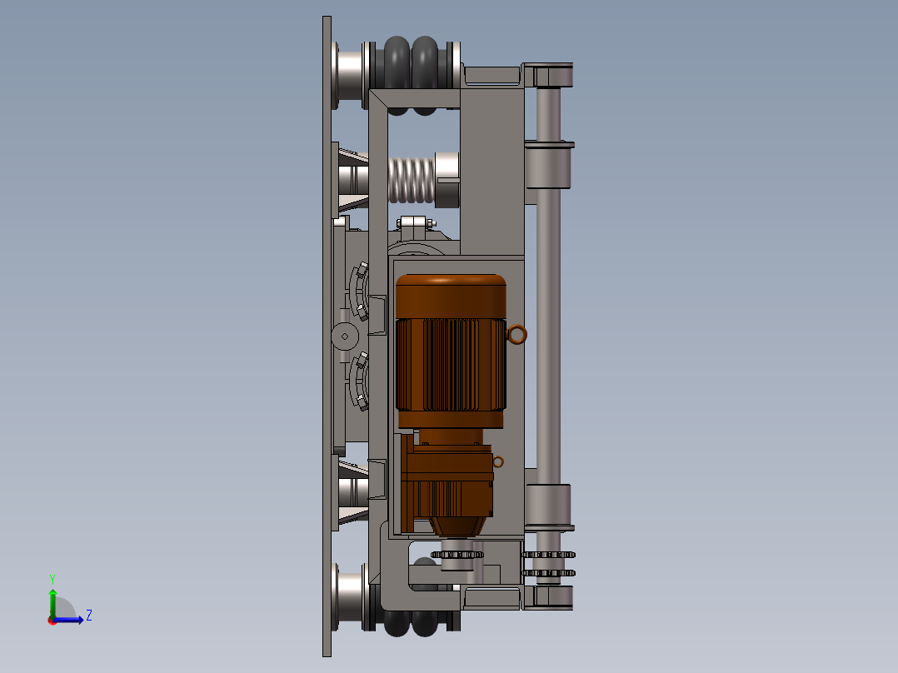
Task: Select the large lifting eye ring on the motor
Action: [516, 335]
